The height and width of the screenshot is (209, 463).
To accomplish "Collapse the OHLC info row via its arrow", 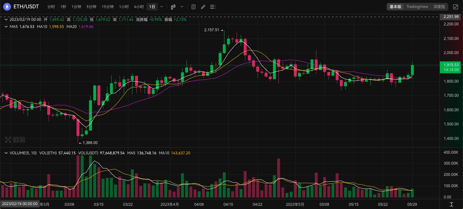I will pos(5,19).
